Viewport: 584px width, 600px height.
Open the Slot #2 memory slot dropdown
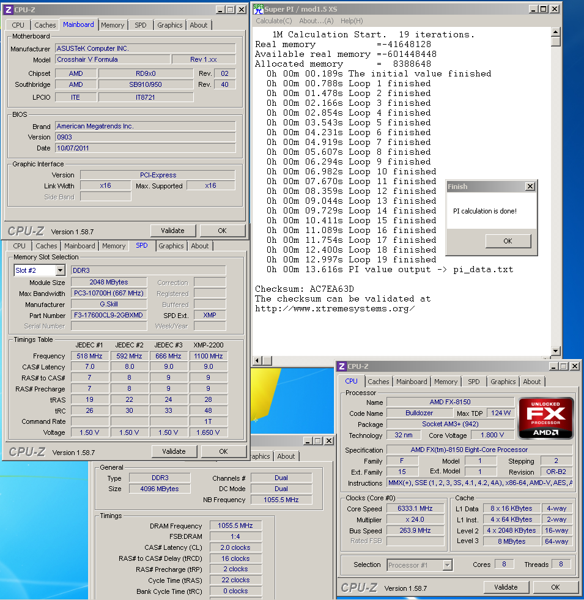[60, 270]
